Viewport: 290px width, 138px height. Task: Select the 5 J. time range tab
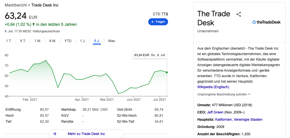click(97, 41)
